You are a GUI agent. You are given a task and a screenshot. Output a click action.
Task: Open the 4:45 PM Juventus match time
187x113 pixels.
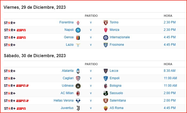click(x=170, y=108)
